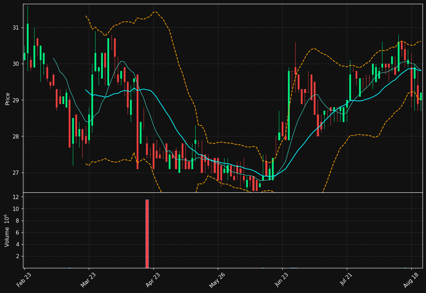Click the Feb 23 date label

pos(24,280)
